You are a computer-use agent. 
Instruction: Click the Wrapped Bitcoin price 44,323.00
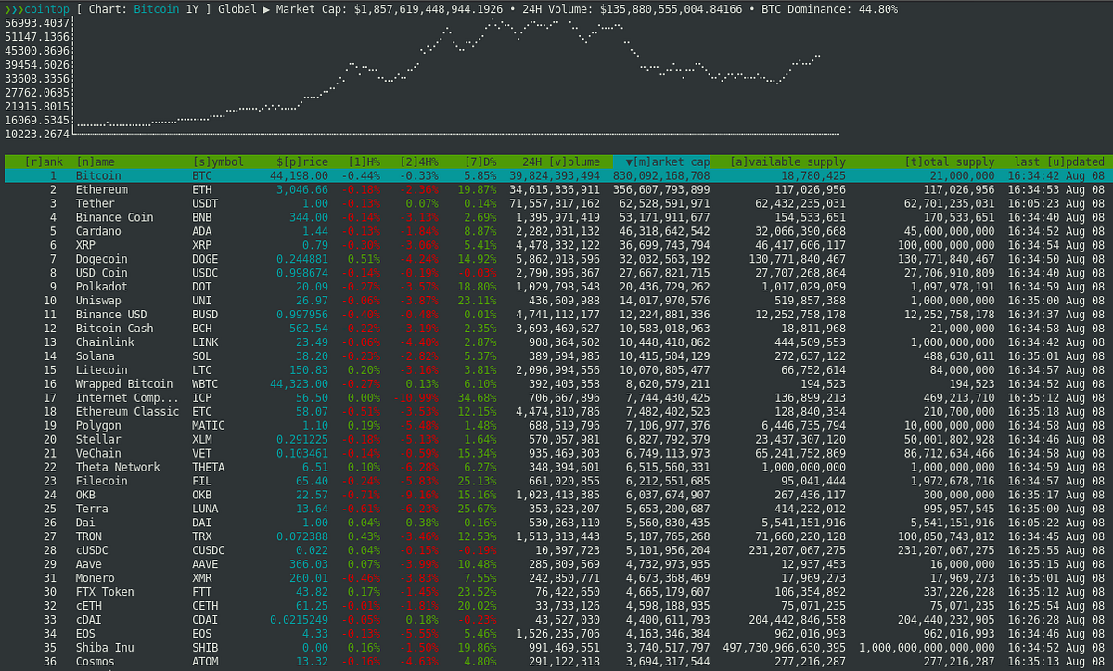point(299,384)
